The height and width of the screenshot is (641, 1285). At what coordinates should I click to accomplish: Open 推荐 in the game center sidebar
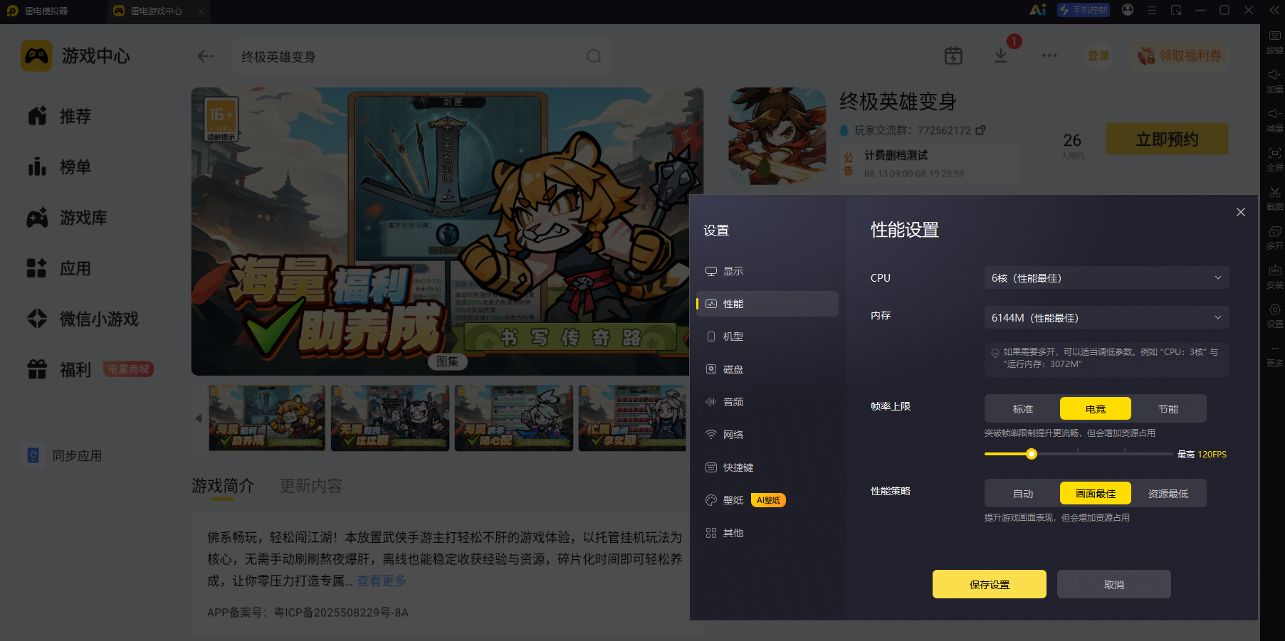[x=60, y=116]
